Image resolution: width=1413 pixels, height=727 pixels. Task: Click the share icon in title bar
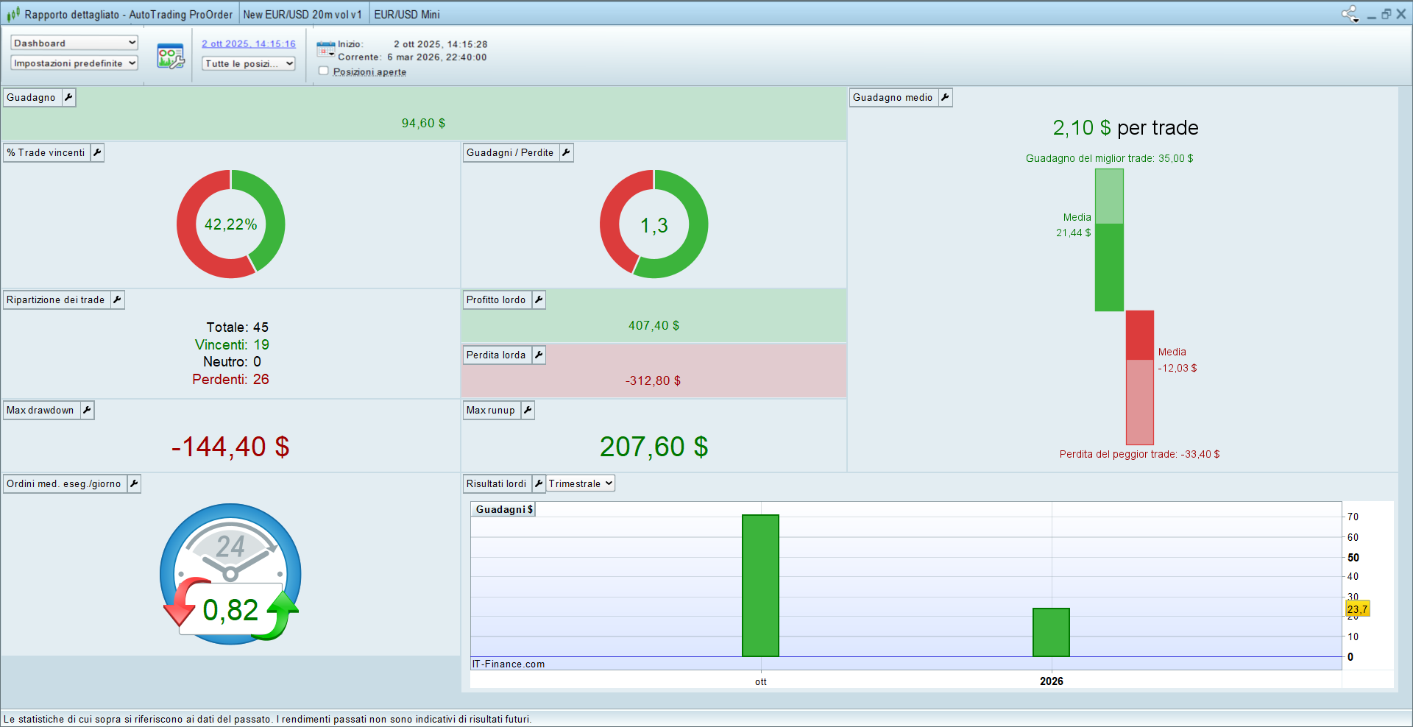click(1349, 14)
